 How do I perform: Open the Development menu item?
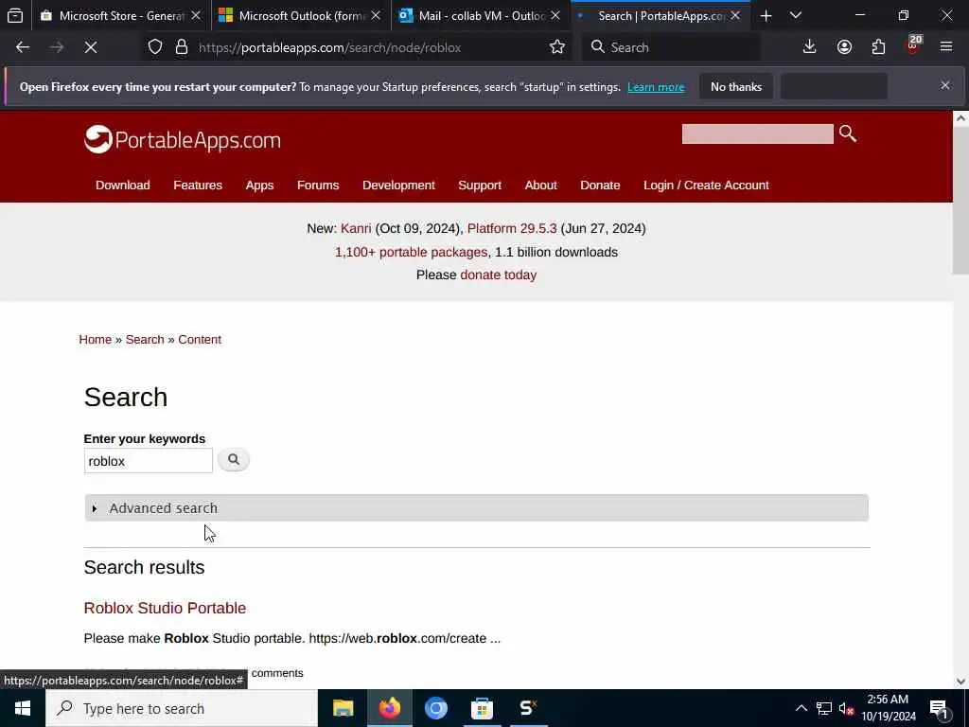(x=398, y=186)
